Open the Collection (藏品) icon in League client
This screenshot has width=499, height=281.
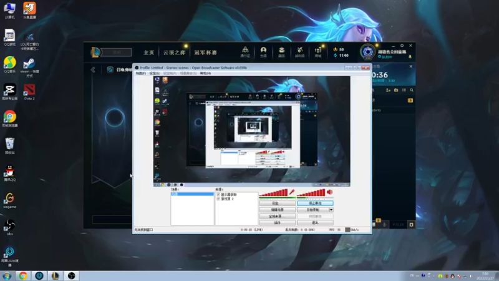click(282, 52)
